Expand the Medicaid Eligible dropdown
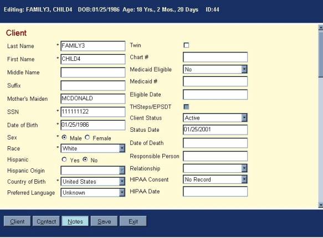Viewport: 323px width, 238px height. [215, 69]
